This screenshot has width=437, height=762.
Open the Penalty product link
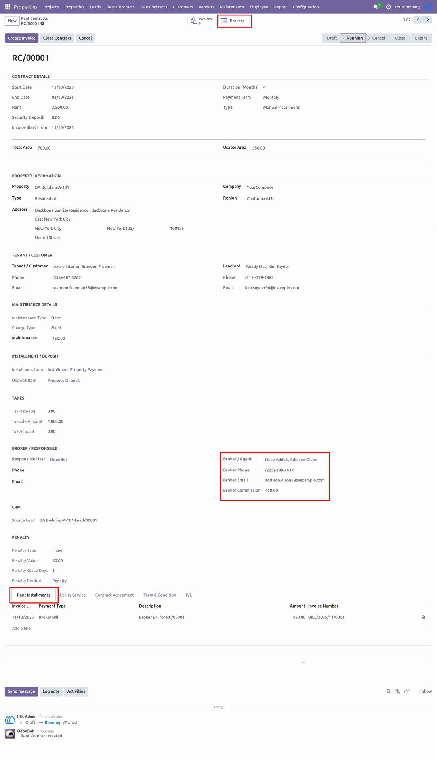click(59, 581)
